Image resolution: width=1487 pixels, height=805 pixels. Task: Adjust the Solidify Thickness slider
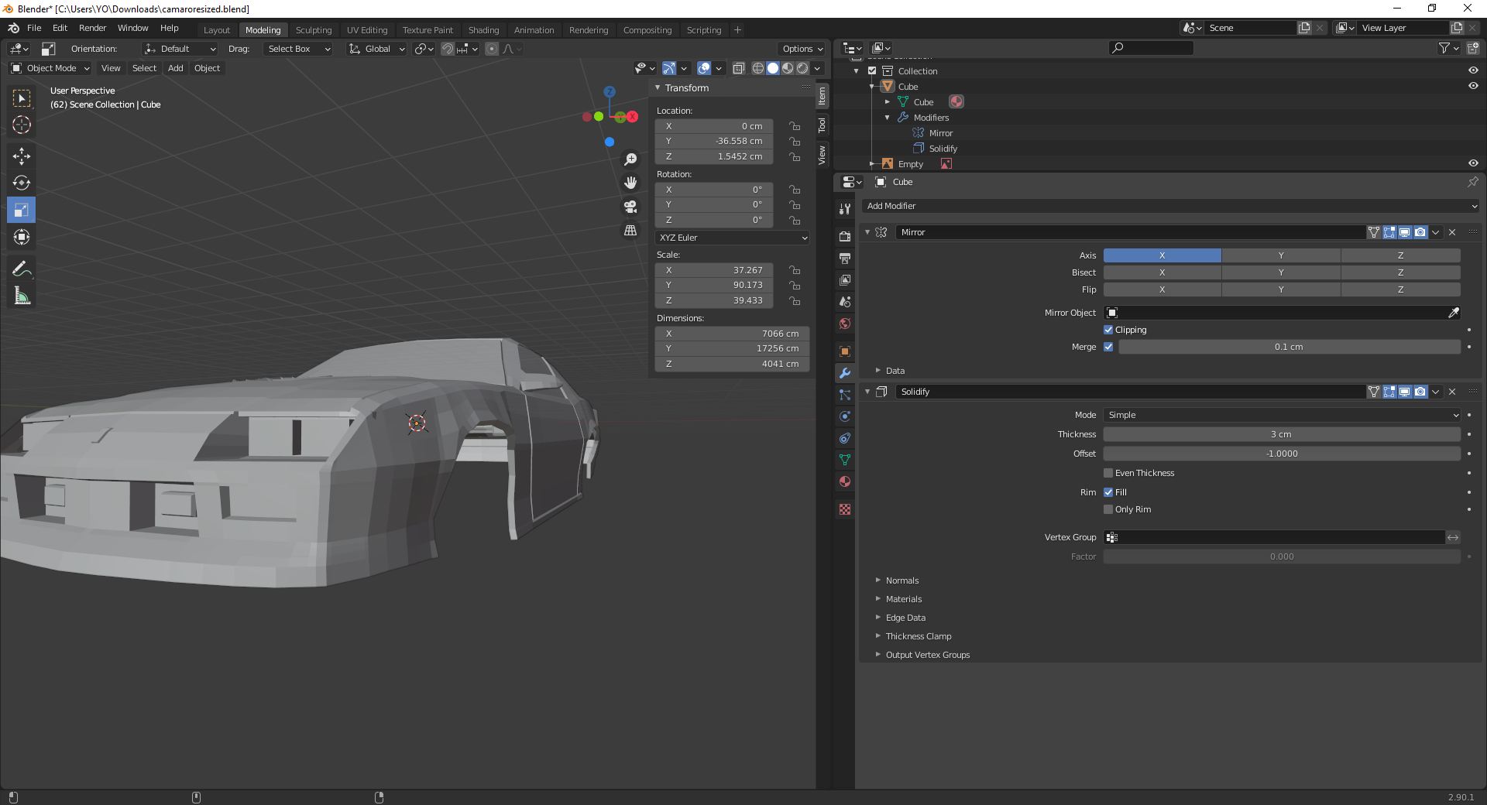tap(1282, 434)
